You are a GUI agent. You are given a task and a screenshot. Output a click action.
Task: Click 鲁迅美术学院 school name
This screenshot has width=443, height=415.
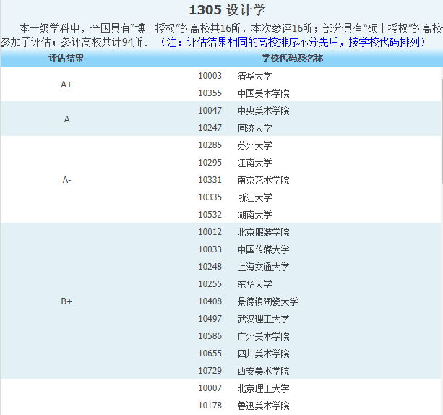263,406
